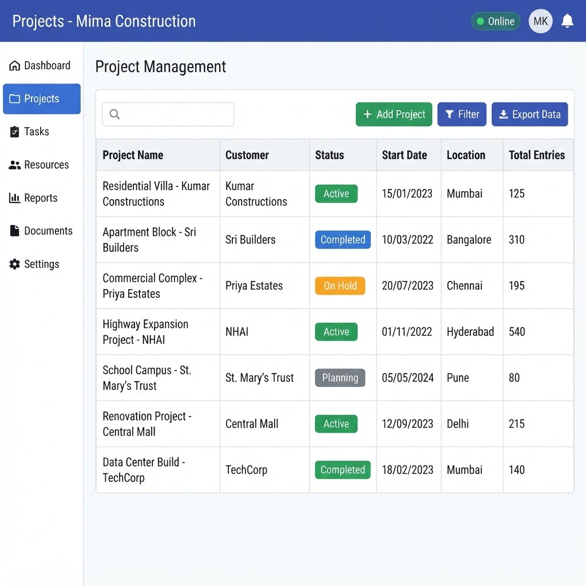Open Resources from the sidebar
The width and height of the screenshot is (586, 586).
(x=41, y=165)
